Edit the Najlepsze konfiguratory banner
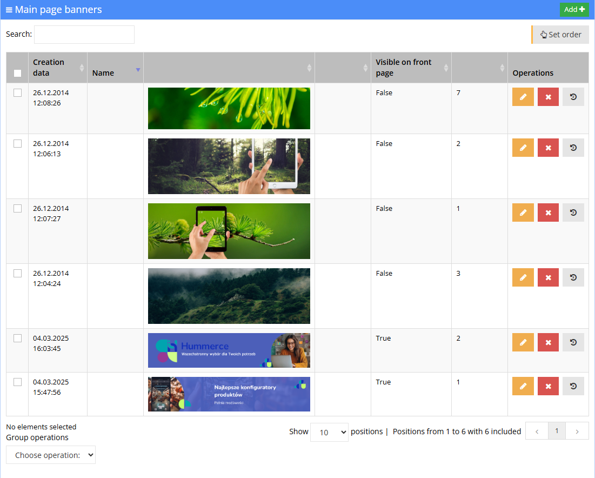The height and width of the screenshot is (478, 595). point(523,386)
